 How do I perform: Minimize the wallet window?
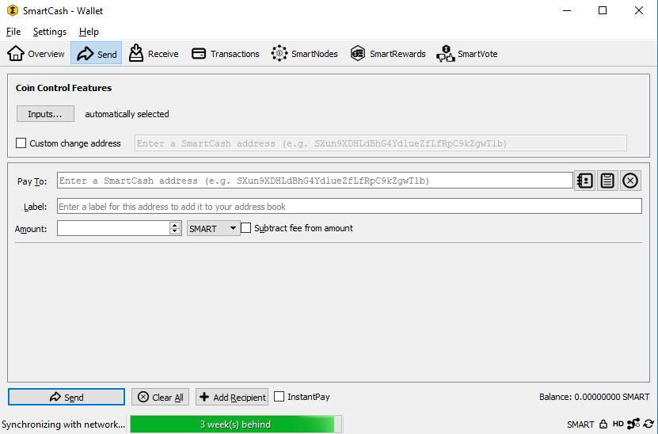click(x=567, y=10)
